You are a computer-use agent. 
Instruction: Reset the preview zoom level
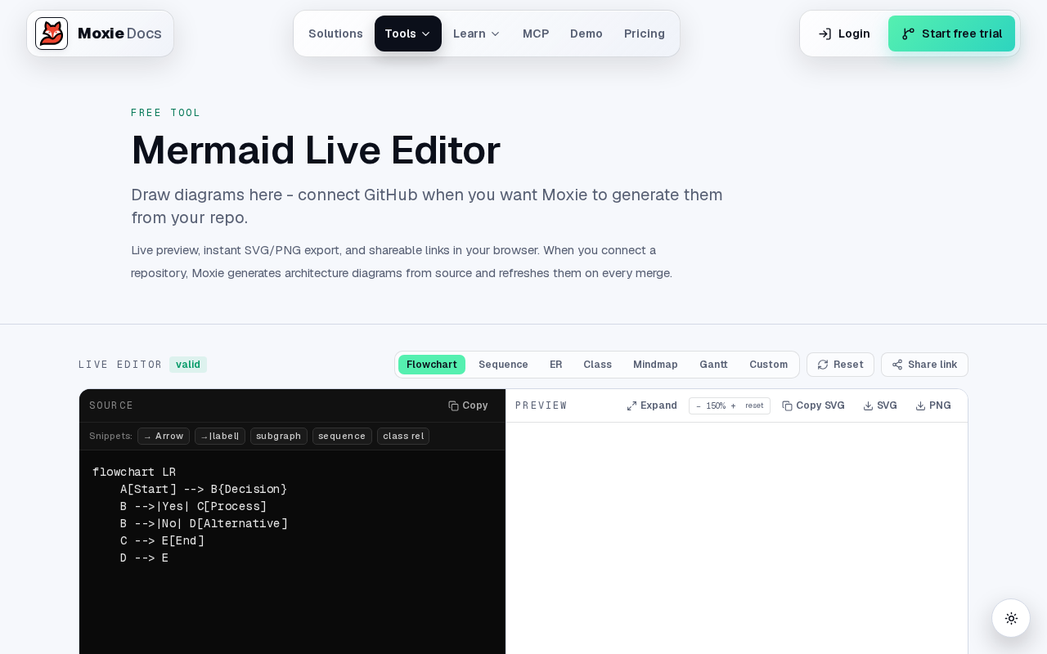click(x=754, y=405)
